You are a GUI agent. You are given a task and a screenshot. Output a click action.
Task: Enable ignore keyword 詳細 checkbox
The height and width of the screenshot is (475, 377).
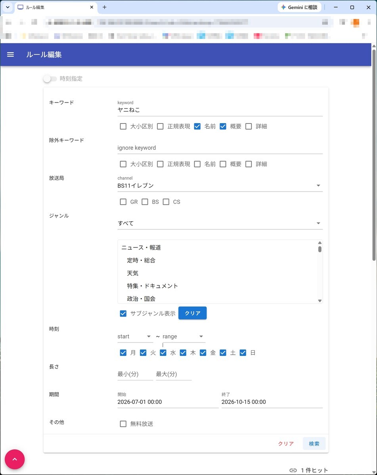click(x=249, y=164)
